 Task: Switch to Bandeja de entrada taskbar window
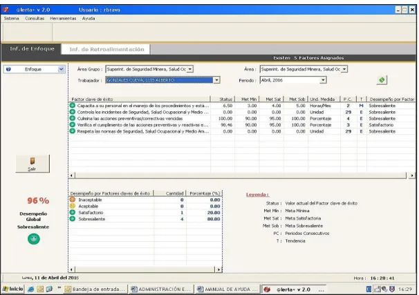pyautogui.click(x=95, y=289)
